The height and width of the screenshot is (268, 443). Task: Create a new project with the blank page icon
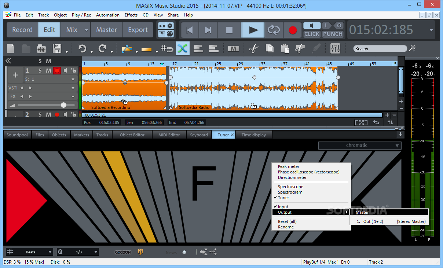[11, 48]
